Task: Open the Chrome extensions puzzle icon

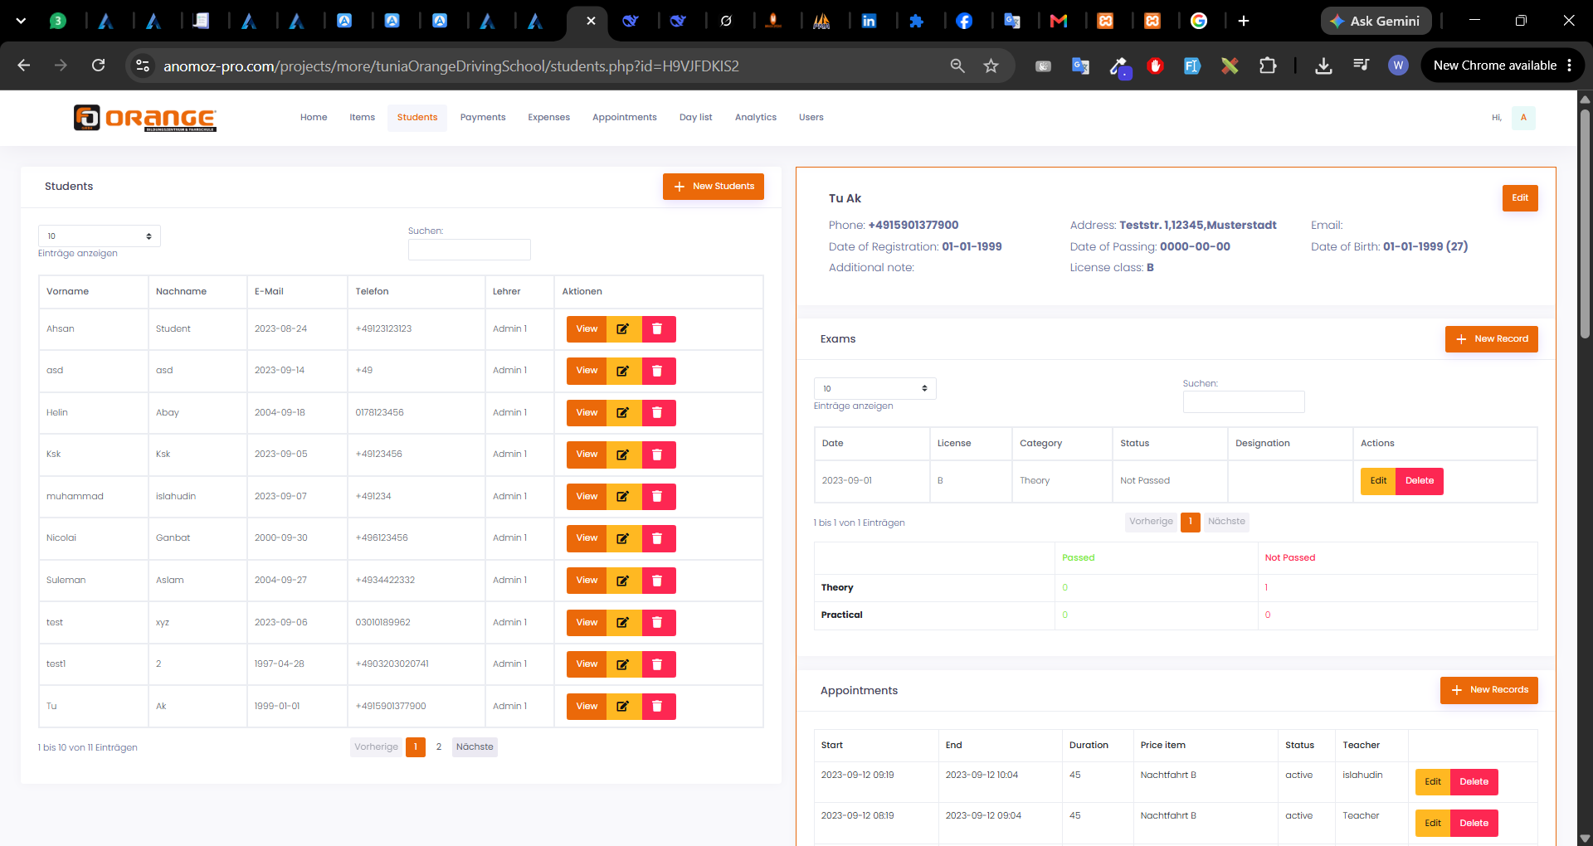Action: point(1268,66)
